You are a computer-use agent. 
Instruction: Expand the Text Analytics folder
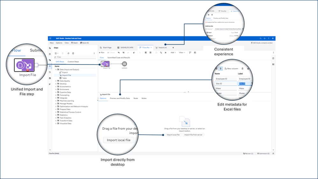pos(56,118)
